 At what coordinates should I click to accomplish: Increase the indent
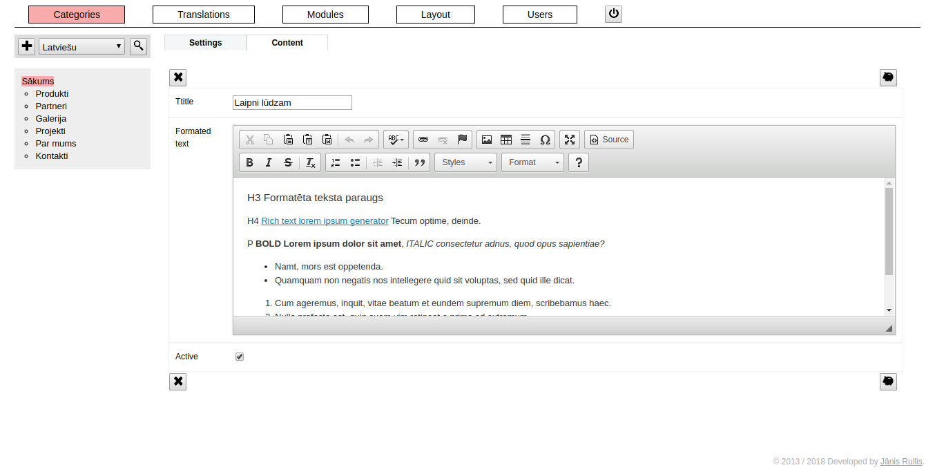tap(397, 162)
